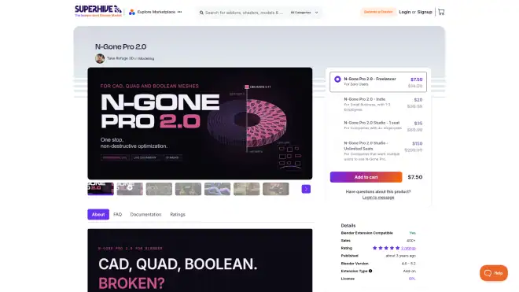Open the three-dots menu beside Explore Marketplace

pos(179,12)
